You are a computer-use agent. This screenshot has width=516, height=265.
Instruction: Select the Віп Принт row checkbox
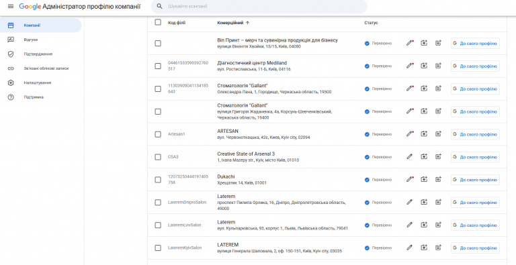(x=158, y=43)
